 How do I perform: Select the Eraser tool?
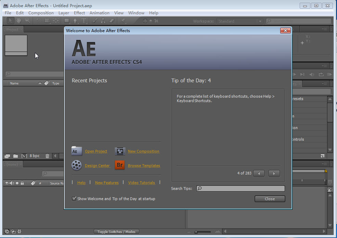point(112,20)
